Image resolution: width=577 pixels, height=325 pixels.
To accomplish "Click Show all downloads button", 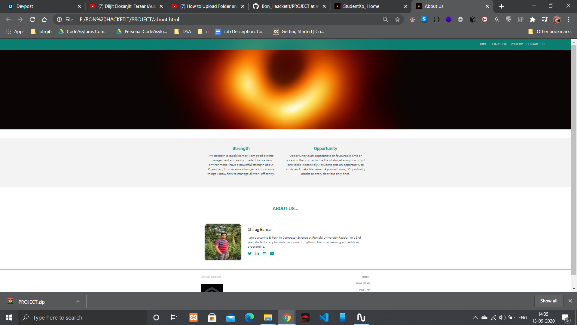I will click(548, 301).
